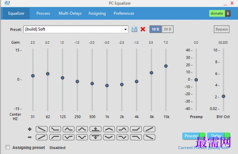
Task: Click the 'Current Preset: [build] Soft' status text
Action: click(203, 148)
